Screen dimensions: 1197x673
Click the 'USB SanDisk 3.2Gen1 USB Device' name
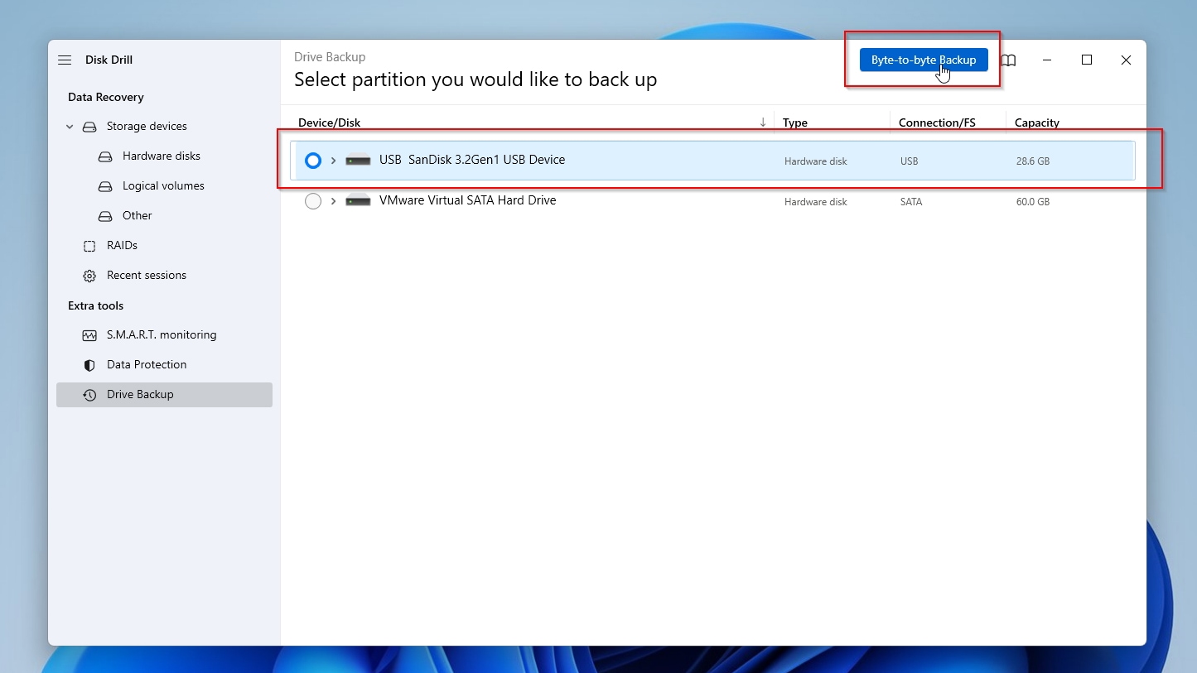coord(472,160)
